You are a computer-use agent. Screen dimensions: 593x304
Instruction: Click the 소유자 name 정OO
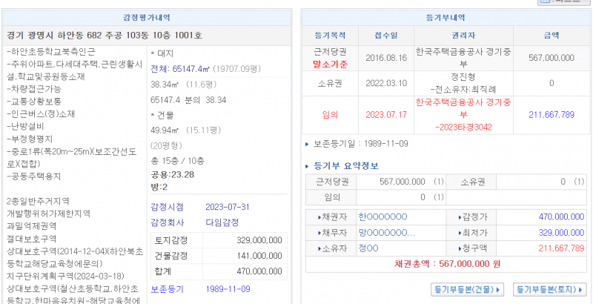pos(369,248)
